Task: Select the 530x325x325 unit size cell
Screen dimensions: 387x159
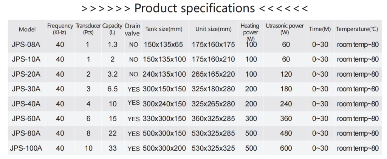Action: [213, 148]
